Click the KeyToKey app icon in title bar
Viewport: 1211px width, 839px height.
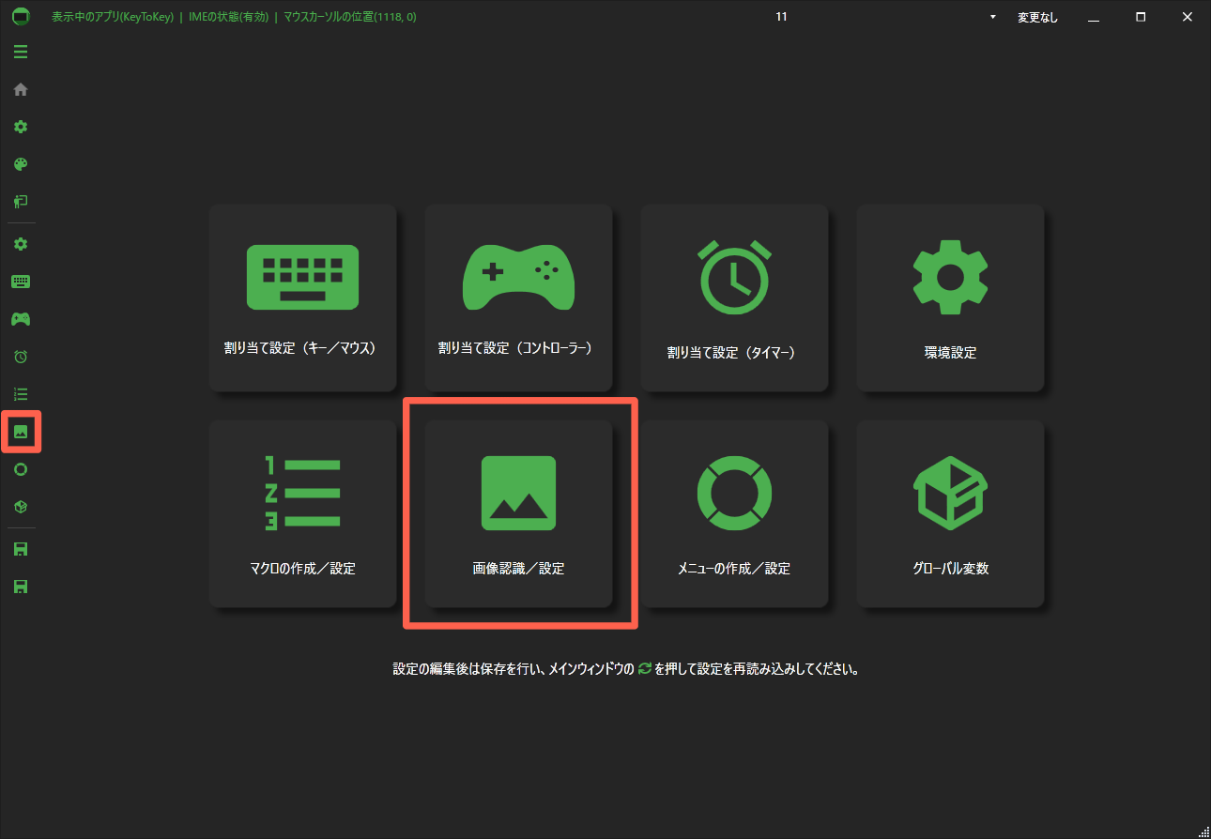click(21, 17)
